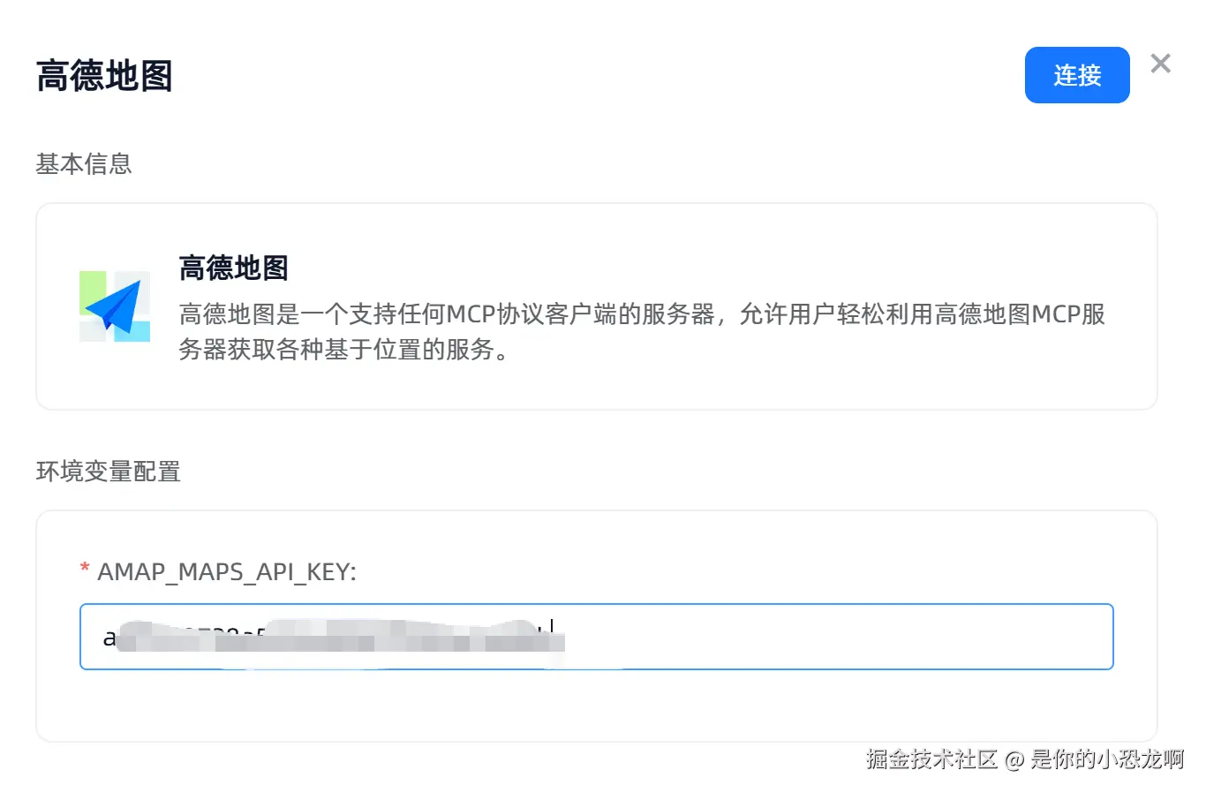
Task: Click the Amap paper plane logo icon
Action: coord(115,306)
